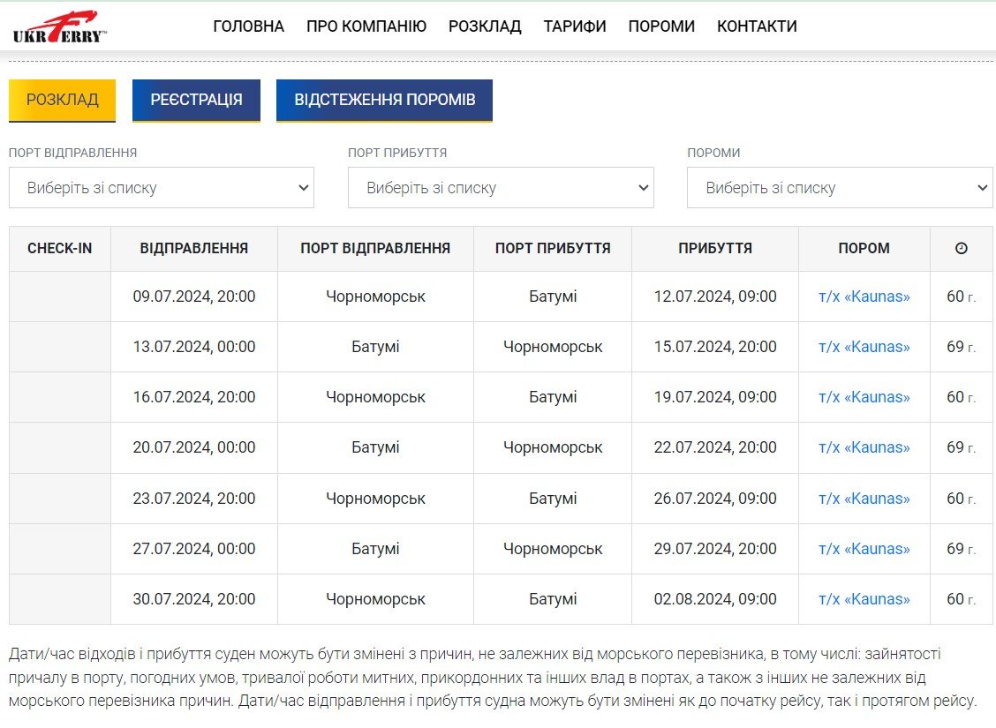The image size is (996, 728).
Task: Open Про компанію menu item
Action: coord(366,26)
